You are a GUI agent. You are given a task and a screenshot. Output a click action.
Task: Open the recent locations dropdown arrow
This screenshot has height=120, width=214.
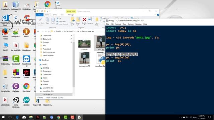[x=46, y=31]
